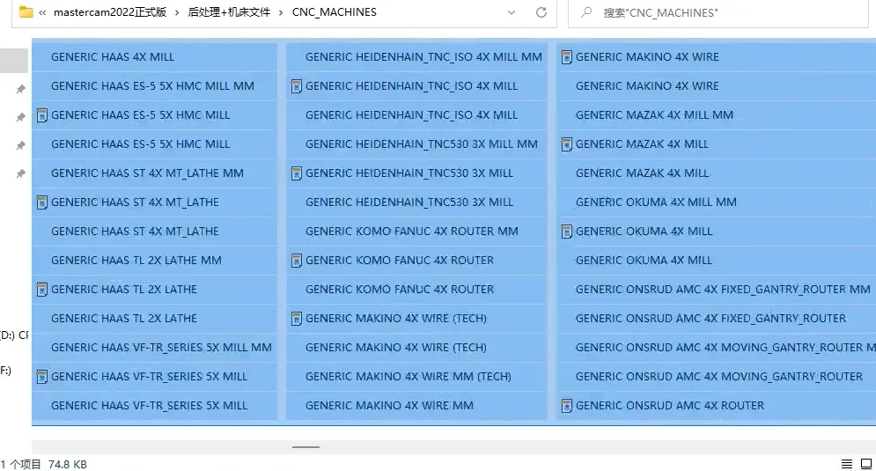
Task: Expand the « hidden path overflow chevron
Action: tap(42, 12)
